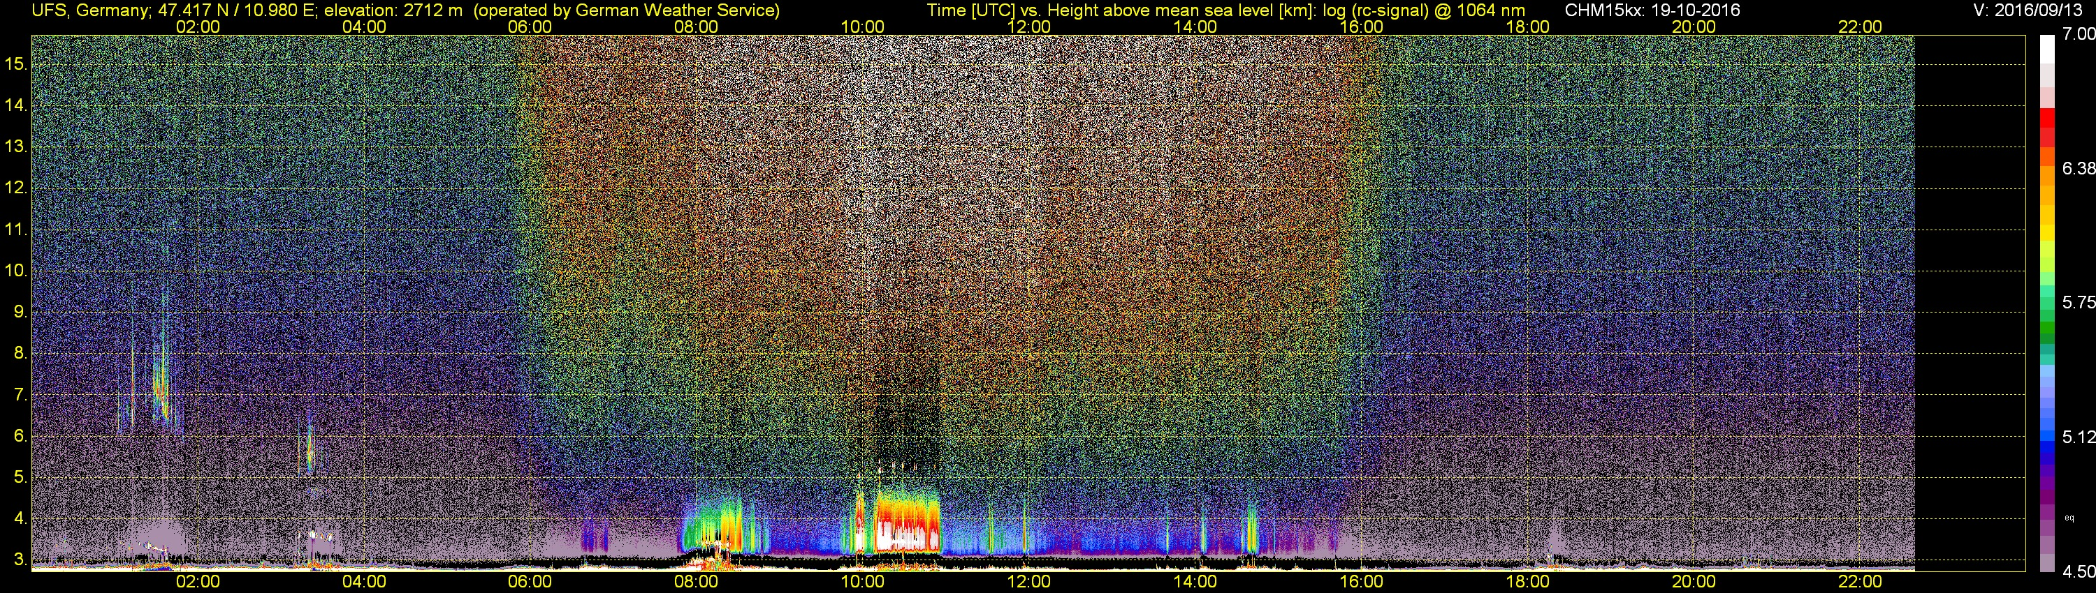Click the 20:00 label on the bottom time axis
The image size is (2096, 593).
pos(1694,582)
